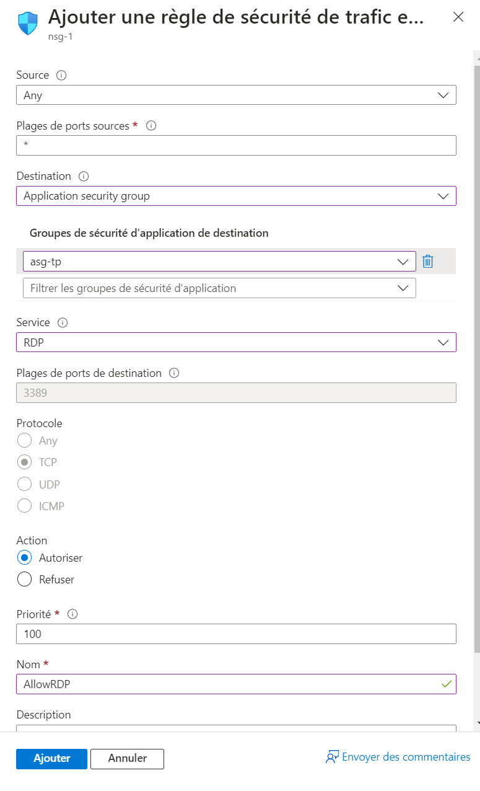Image resolution: width=480 pixels, height=791 pixels.
Task: Open the Source dropdown showing Any
Action: pyautogui.click(x=236, y=95)
